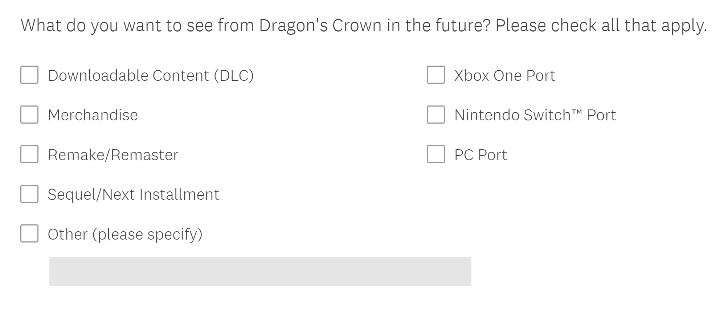This screenshot has height=311, width=728.
Task: Click the "Xbox One Port" label text
Action: (x=504, y=75)
